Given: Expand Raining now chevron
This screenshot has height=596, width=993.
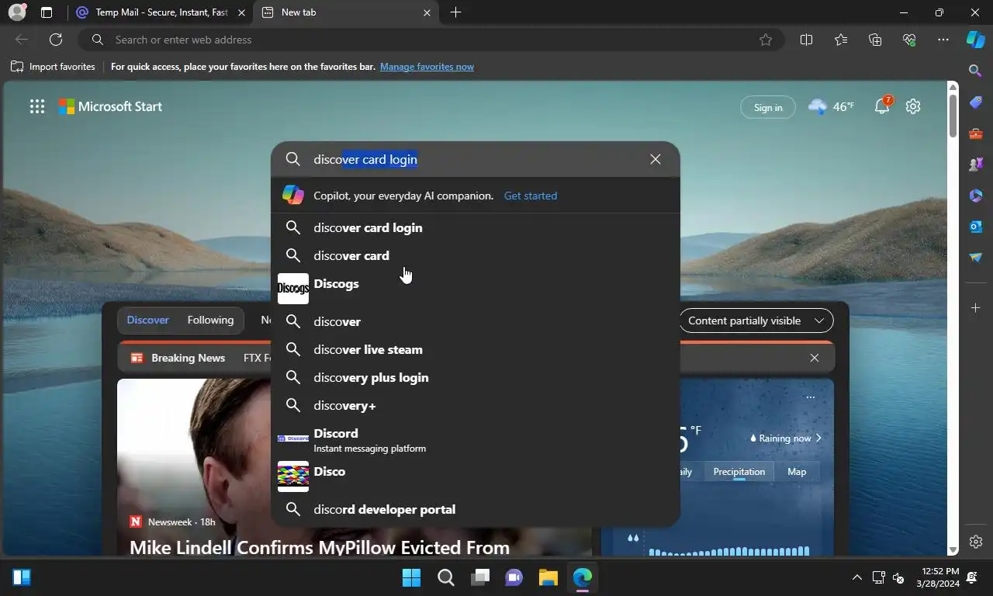Looking at the screenshot, I should 818,438.
